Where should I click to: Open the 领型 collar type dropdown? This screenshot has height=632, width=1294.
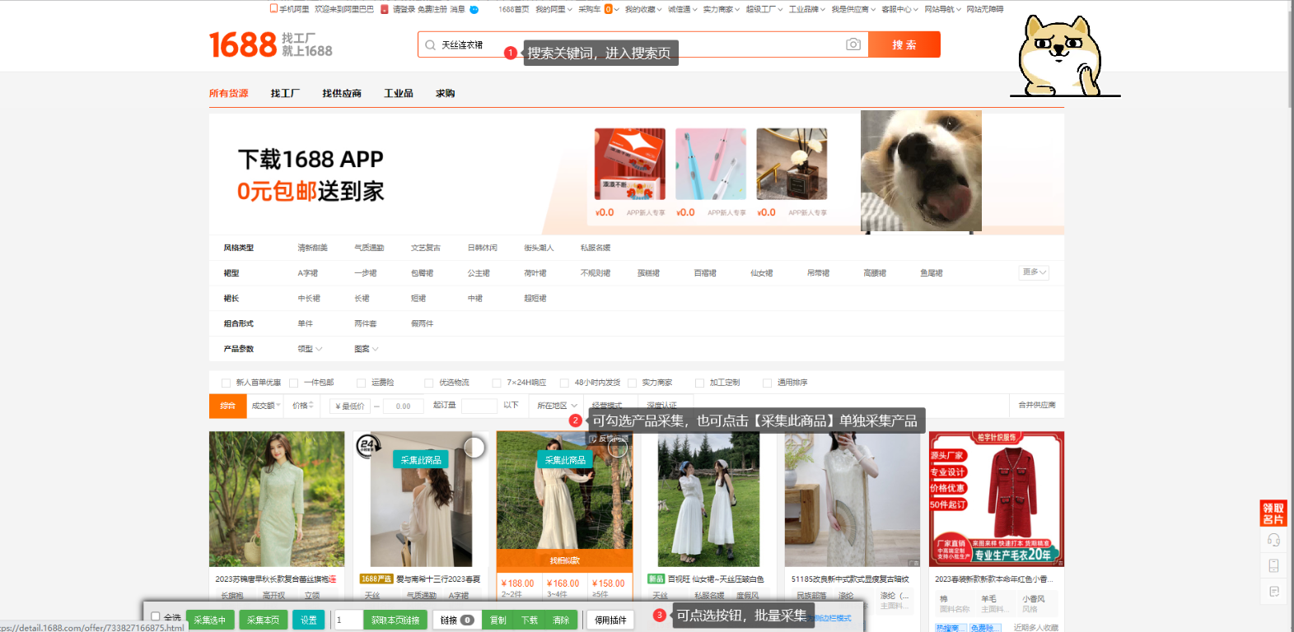click(310, 349)
